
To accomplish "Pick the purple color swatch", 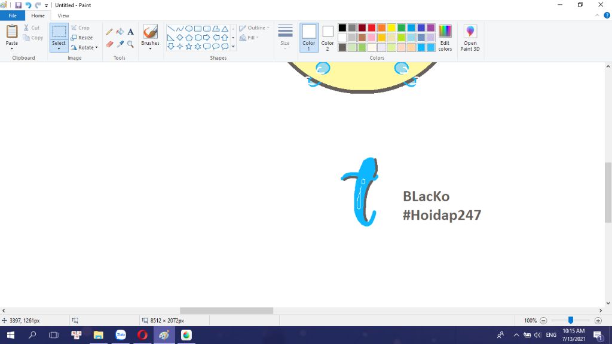I will 431,27.
